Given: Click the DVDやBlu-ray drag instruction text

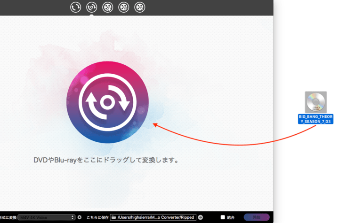Looking at the screenshot, I should pos(107,160).
